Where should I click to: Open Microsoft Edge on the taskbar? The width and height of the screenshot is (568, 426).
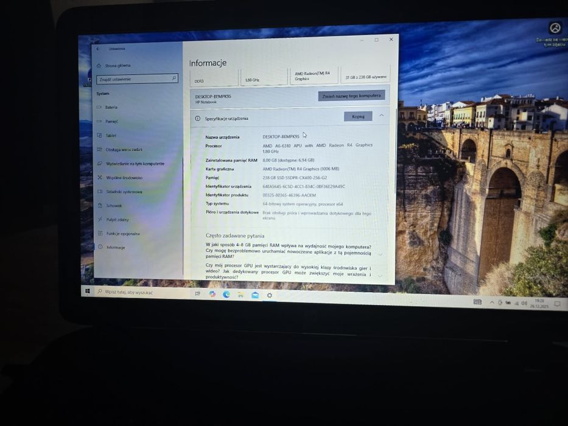226,295
